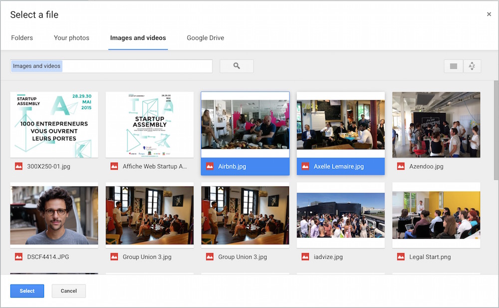Image resolution: width=499 pixels, height=308 pixels.
Task: Switch to the Your photos tab
Action: (71, 38)
